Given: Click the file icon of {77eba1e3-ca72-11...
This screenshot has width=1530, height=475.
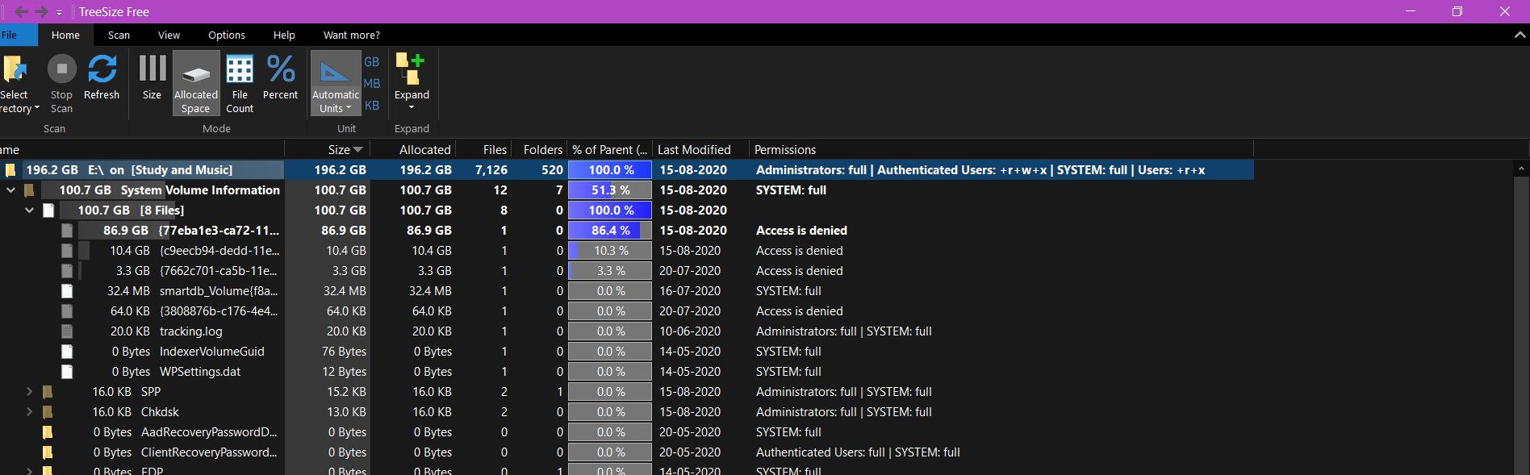Looking at the screenshot, I should pos(67,231).
